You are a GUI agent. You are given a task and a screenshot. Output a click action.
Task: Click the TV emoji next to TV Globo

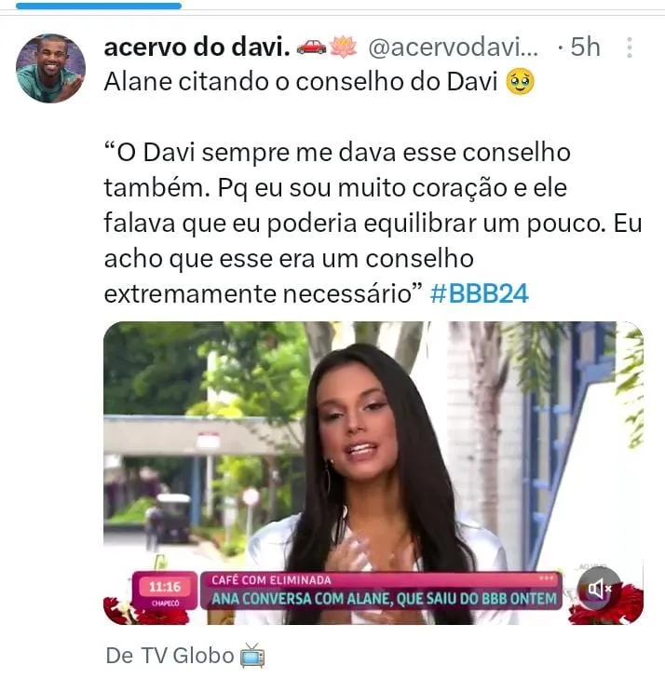[252, 656]
